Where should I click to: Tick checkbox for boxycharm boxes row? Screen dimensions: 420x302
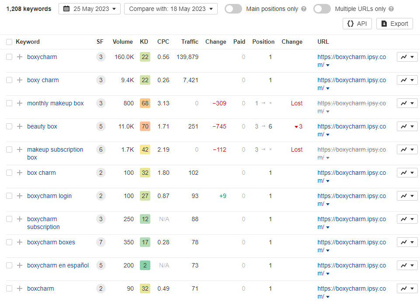(9, 242)
